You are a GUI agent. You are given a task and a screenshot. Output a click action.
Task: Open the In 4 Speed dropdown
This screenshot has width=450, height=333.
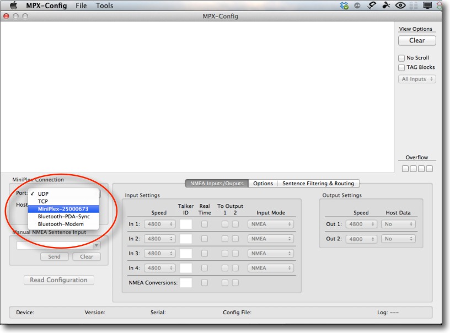pyautogui.click(x=159, y=268)
